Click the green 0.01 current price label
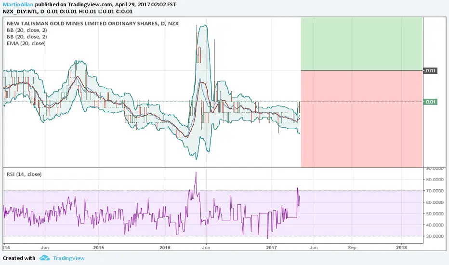Screen dimensions: 449x265 [430, 102]
